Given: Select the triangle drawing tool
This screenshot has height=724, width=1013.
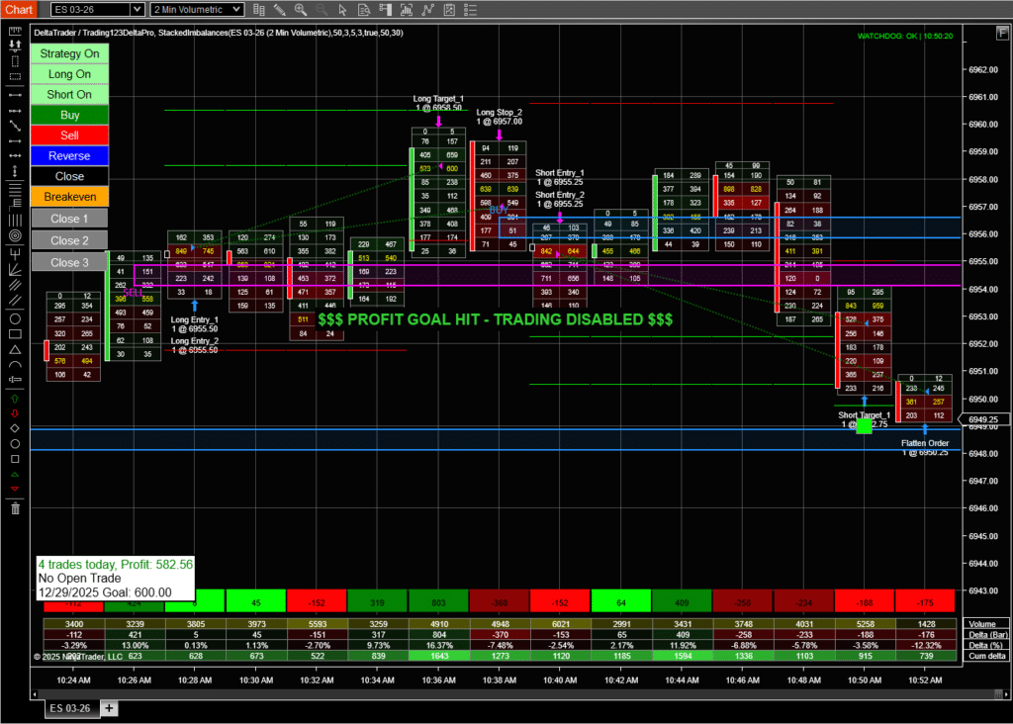Looking at the screenshot, I should (15, 349).
